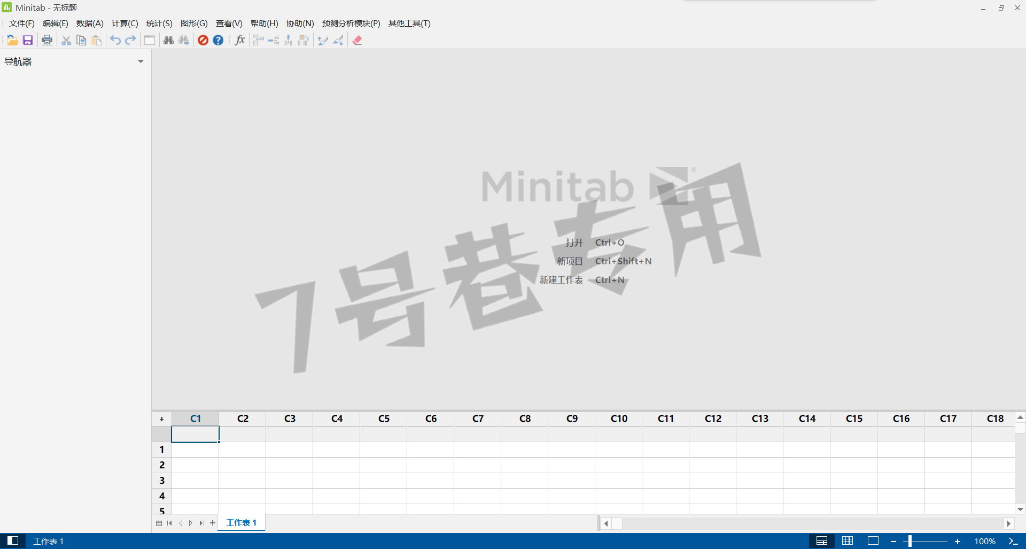Select column header C5
Viewport: 1026px width, 549px height.
384,419
